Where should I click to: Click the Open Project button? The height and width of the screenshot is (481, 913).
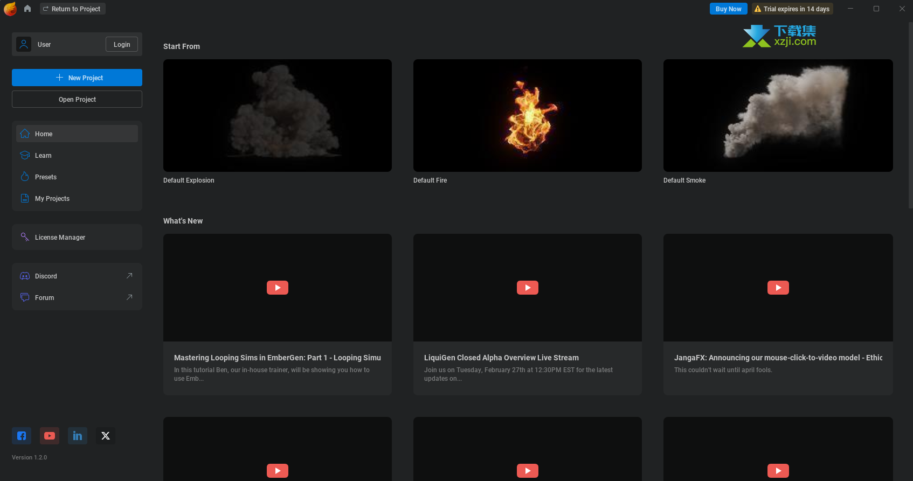click(x=77, y=99)
